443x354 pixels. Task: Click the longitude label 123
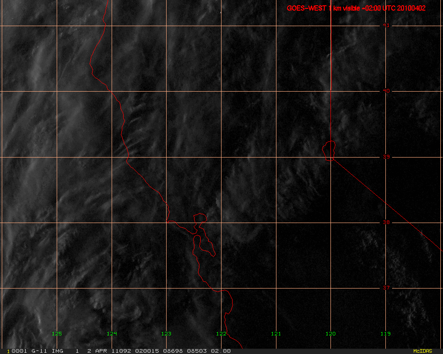pos(166,334)
